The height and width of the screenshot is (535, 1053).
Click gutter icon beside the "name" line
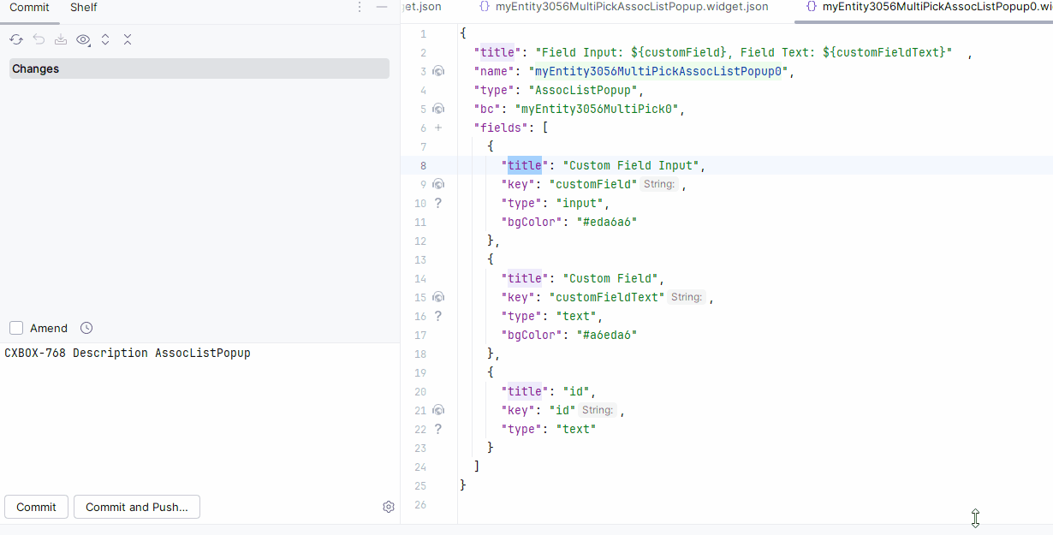438,71
